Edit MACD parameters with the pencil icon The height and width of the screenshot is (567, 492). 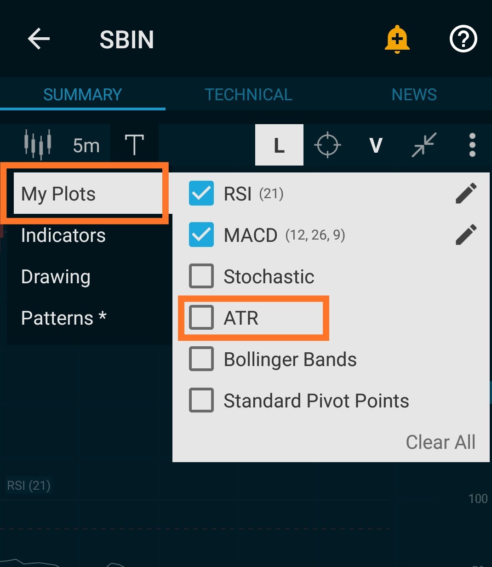point(466,235)
